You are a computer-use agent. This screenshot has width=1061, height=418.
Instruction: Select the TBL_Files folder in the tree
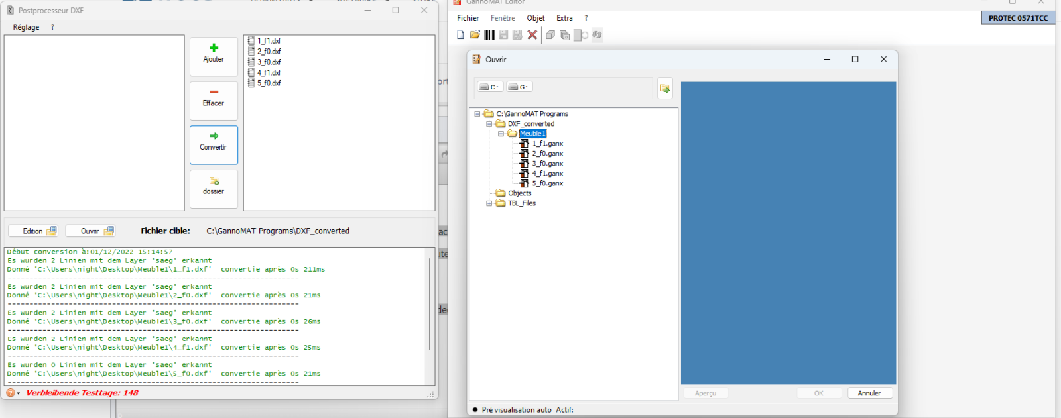pyautogui.click(x=521, y=203)
